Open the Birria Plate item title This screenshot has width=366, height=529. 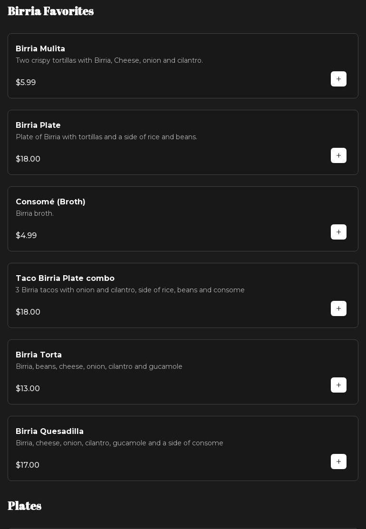pyautogui.click(x=38, y=125)
